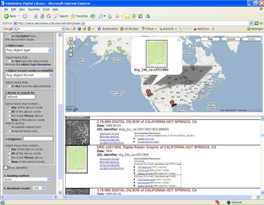Open the 69 blocked popup icon

(x=129, y=29)
